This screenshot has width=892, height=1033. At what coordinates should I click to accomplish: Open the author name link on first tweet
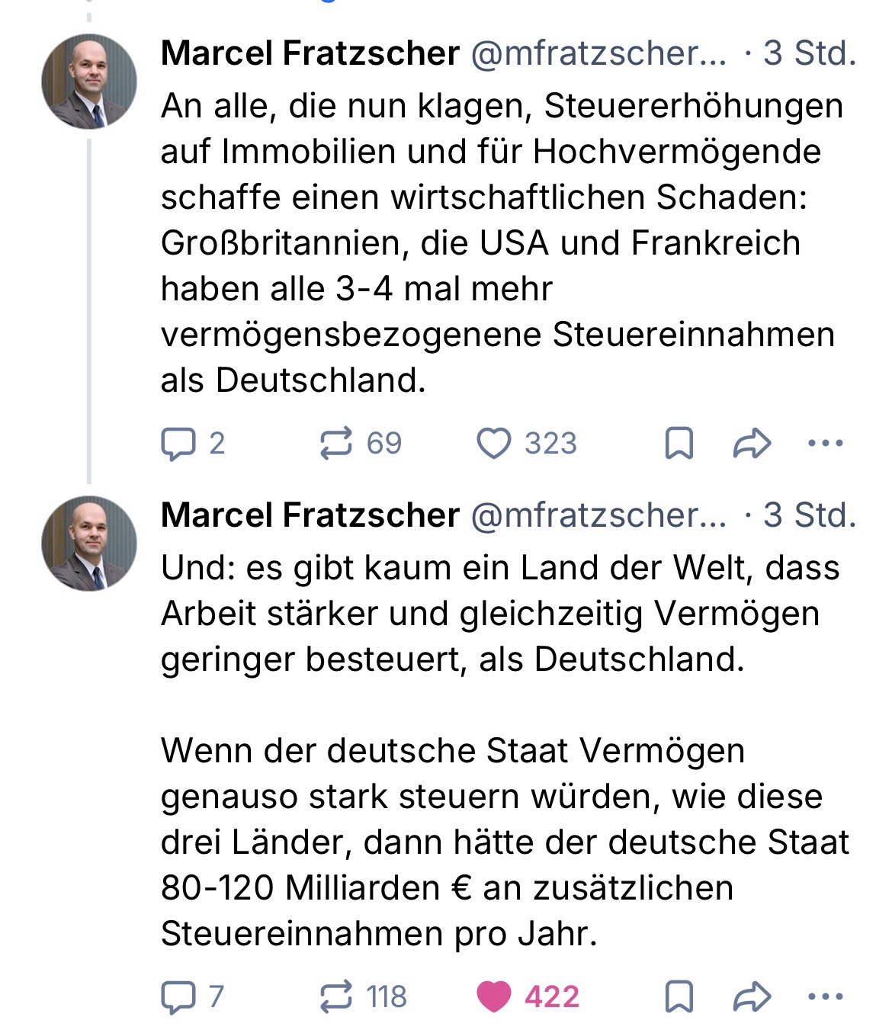(x=310, y=53)
